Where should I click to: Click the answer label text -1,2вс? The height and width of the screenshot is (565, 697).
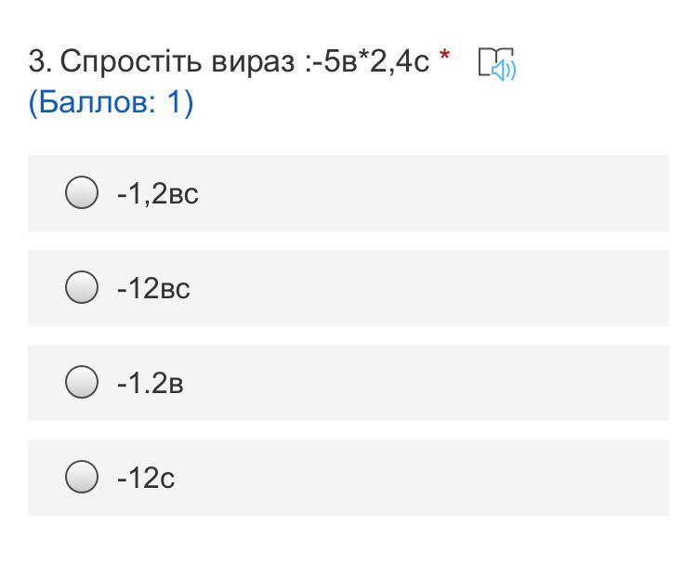157,193
